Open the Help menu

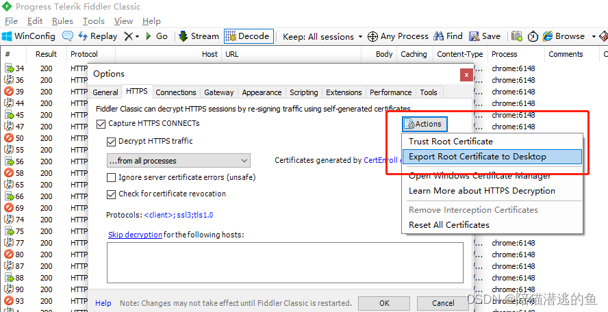click(x=151, y=21)
